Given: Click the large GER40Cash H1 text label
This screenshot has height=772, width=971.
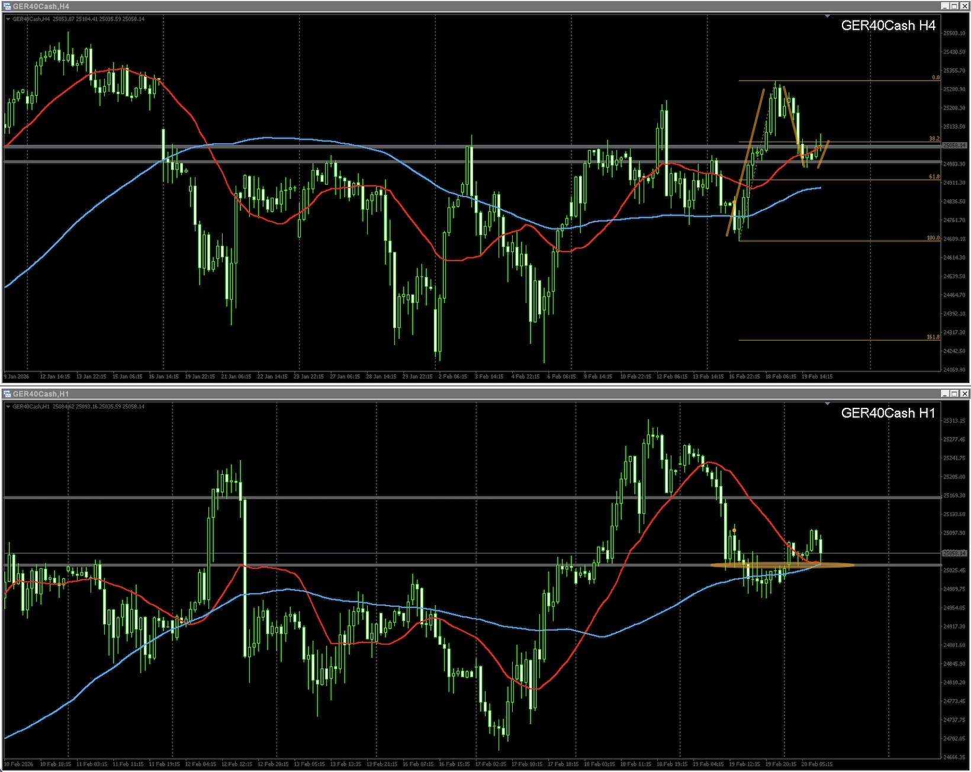Looking at the screenshot, I should 888,413.
